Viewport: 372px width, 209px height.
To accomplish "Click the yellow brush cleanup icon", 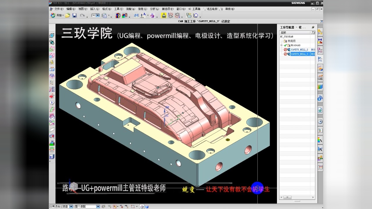I will 164,15.
